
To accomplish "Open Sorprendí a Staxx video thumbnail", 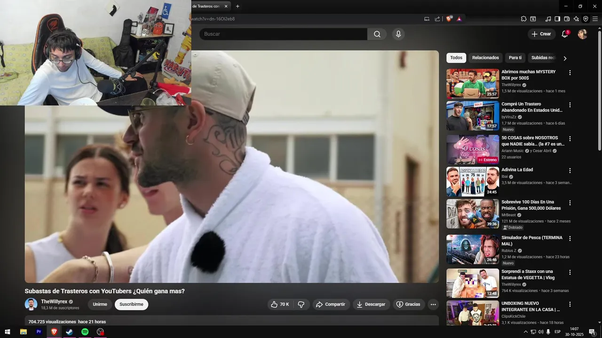I will 473,283.
